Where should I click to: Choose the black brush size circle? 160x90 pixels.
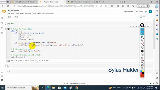142,51
